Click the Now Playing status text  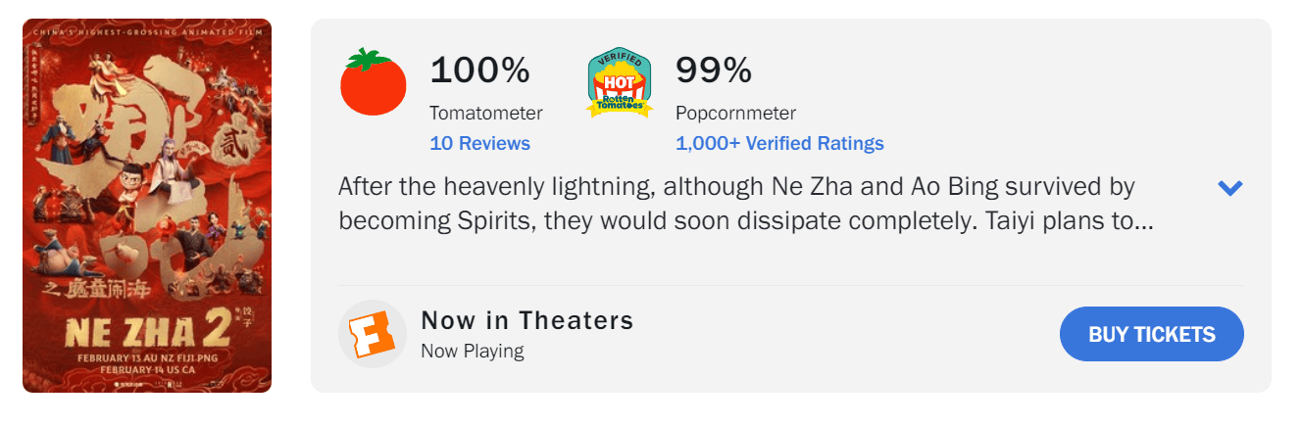coord(472,351)
